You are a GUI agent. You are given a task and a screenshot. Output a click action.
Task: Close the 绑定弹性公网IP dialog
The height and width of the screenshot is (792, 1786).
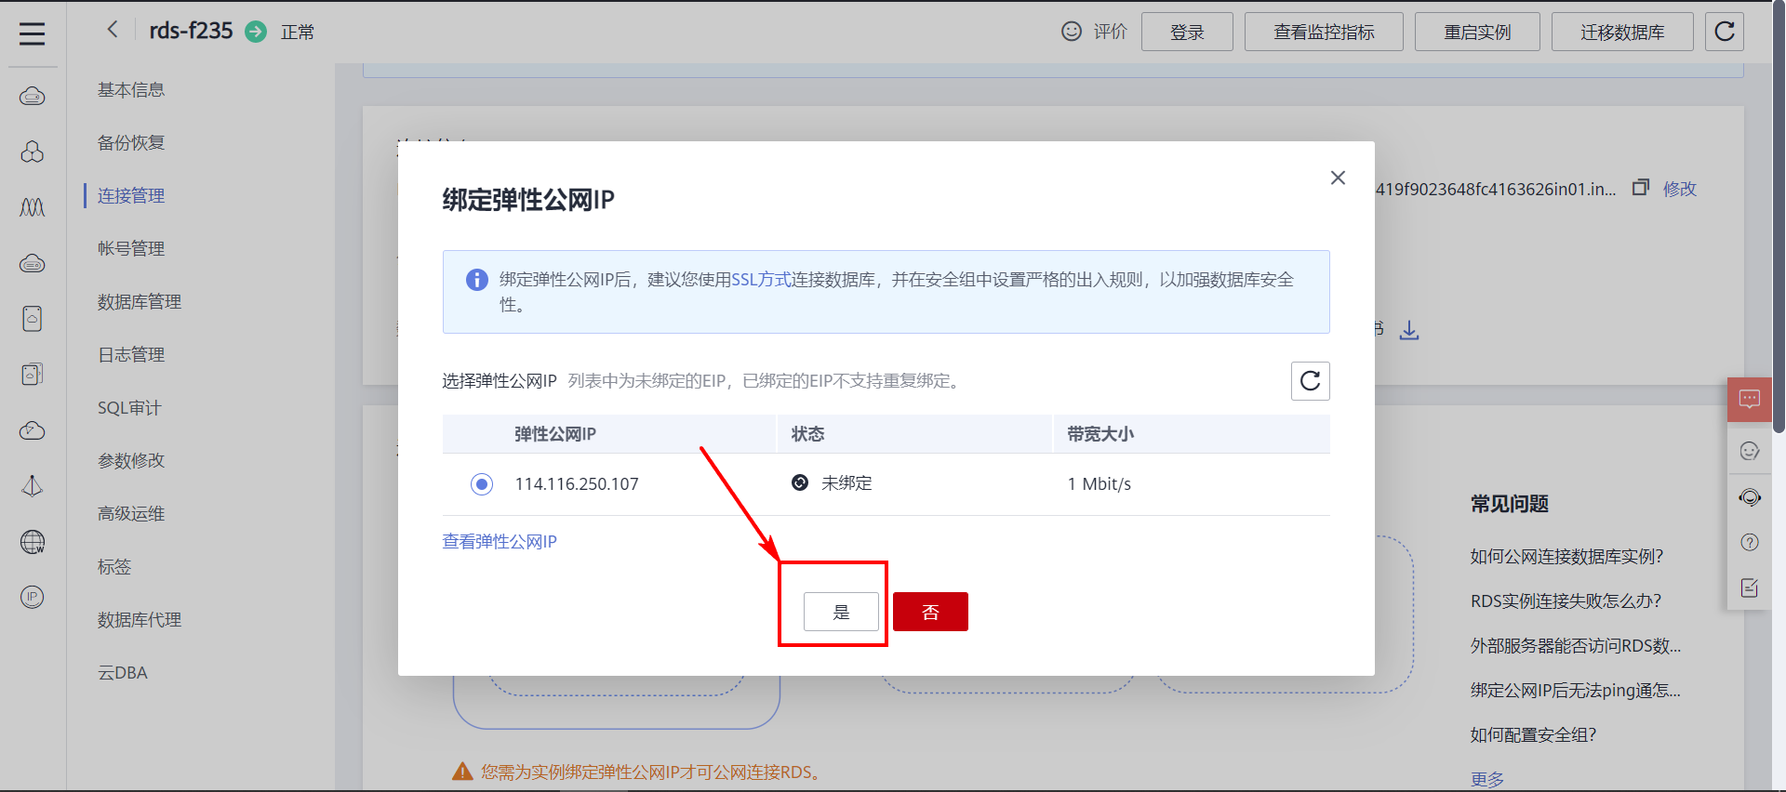point(1338,178)
